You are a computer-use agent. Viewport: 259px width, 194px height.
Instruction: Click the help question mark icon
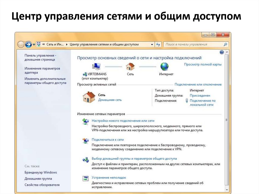tap(222, 52)
